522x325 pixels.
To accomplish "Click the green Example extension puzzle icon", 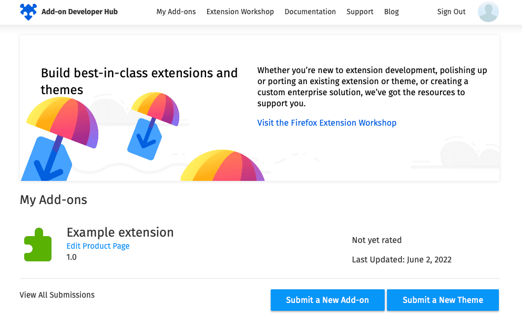I will point(37,243).
